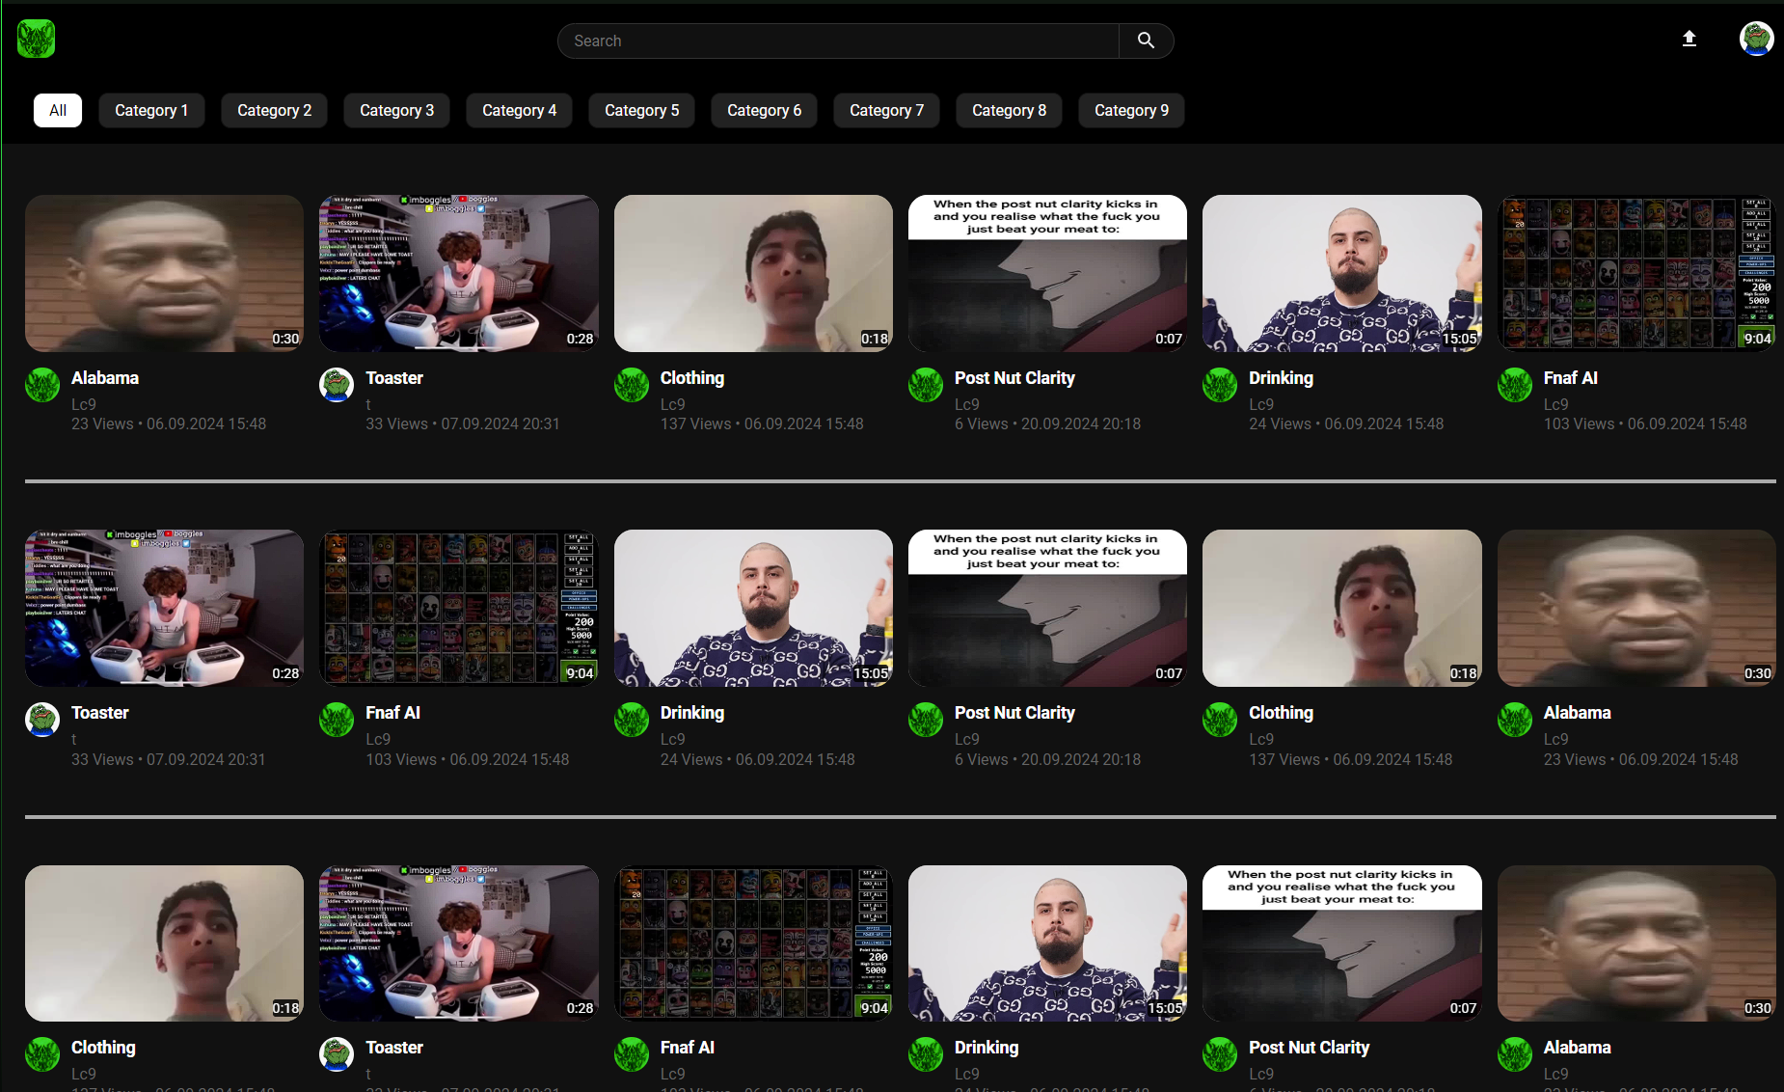Switch to Category 3 filter
This screenshot has height=1092, width=1784.
point(396,110)
